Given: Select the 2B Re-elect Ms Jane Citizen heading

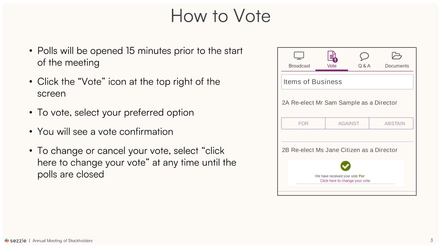Looking at the screenshot, I should point(340,150).
